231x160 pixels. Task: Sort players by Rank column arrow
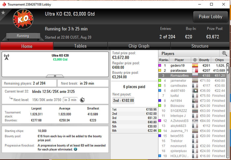[168, 60]
